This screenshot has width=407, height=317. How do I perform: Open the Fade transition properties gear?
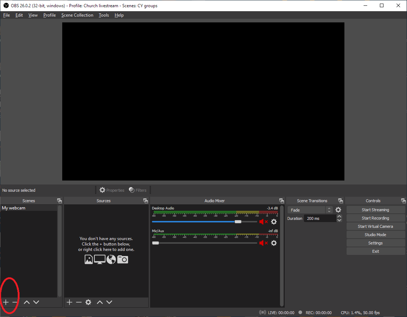click(x=338, y=210)
